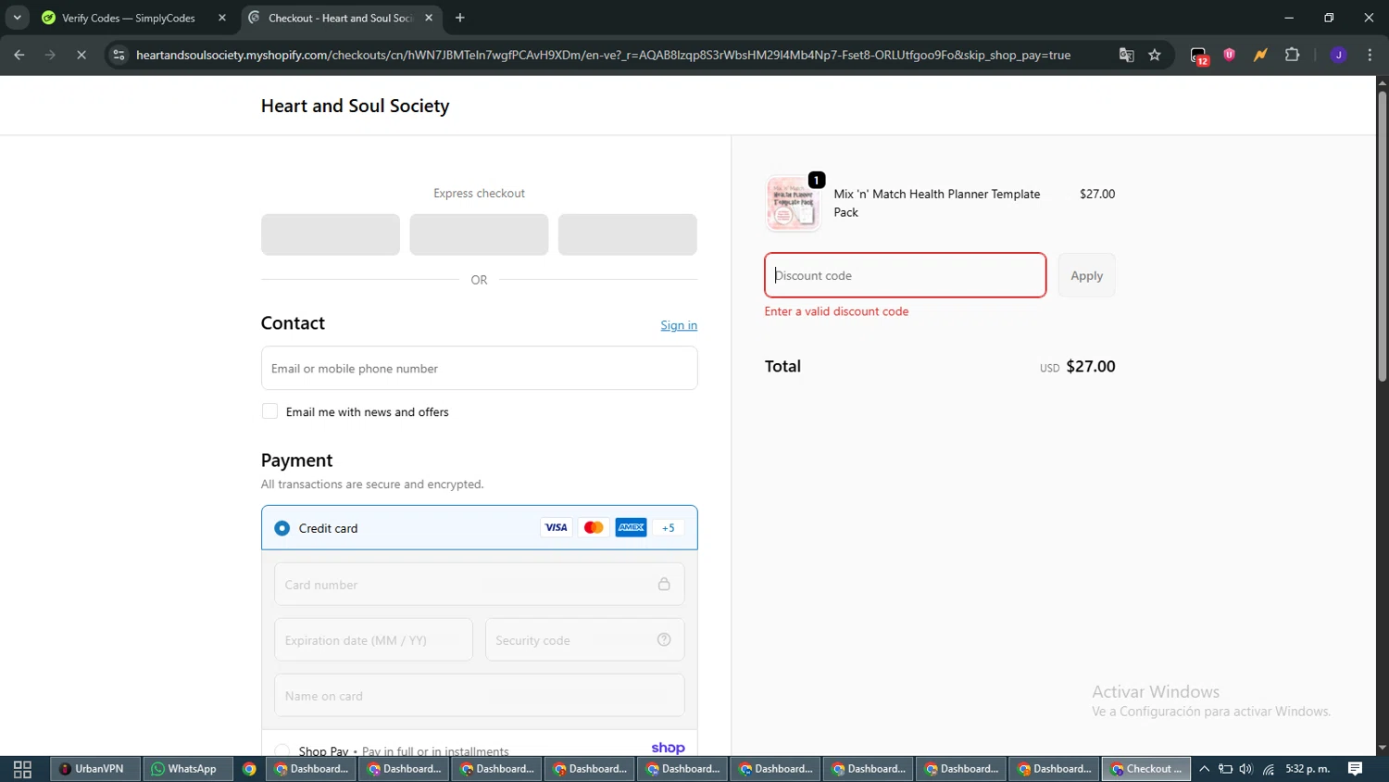Go back to previous page
The width and height of the screenshot is (1389, 782).
click(19, 55)
